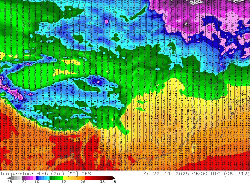Image resolution: width=250 pixels, height=183 pixels.
Task: Click the 'Temperature High (2m) [°C] GFS' title
Action: pos(45,174)
